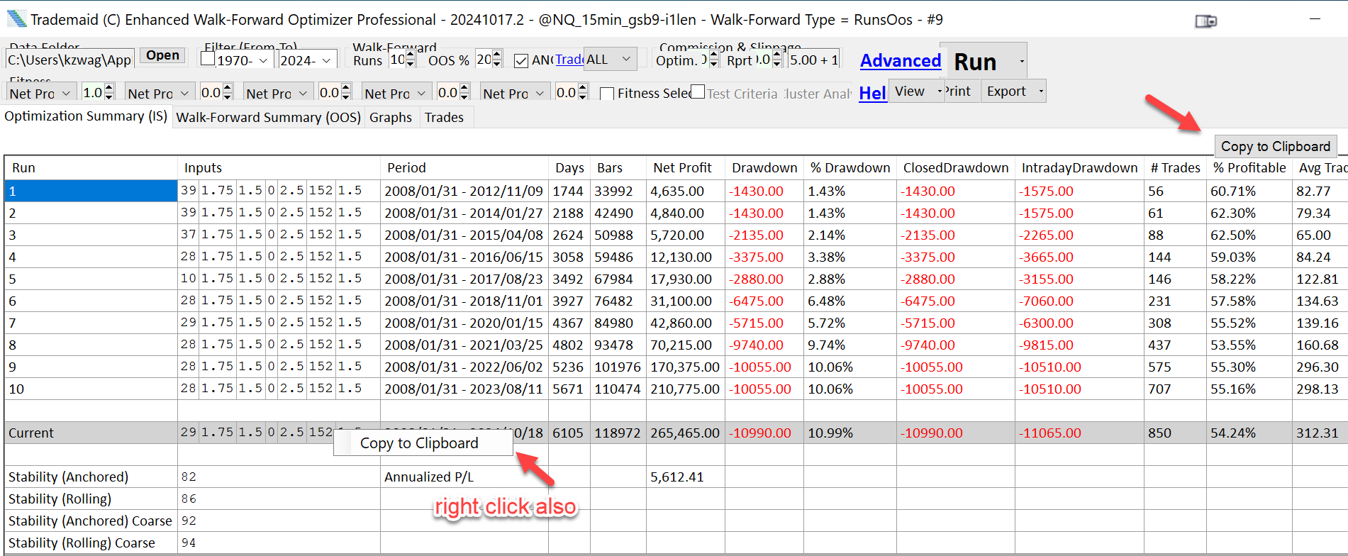The image size is (1348, 556).
Task: Expand the Export dropdown button
Action: pyautogui.click(x=1013, y=91)
